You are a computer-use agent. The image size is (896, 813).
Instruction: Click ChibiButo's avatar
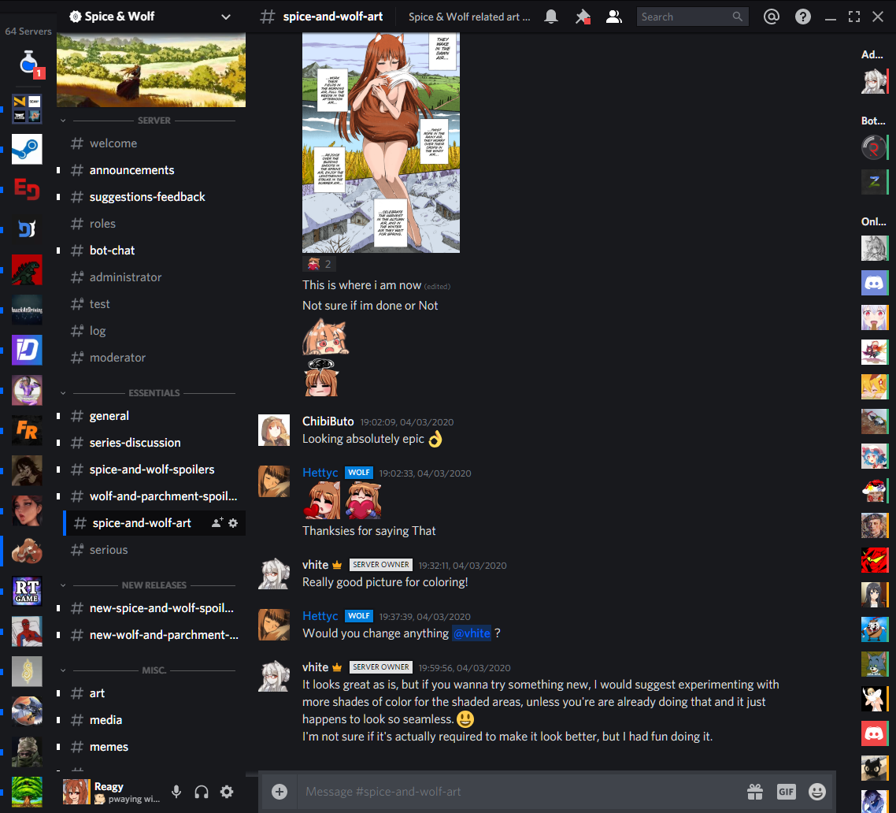click(x=274, y=430)
